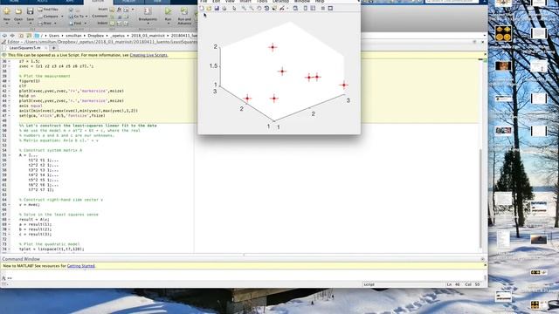Click the editor vertical scrollbar

click(x=481, y=199)
